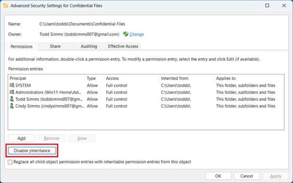Click Full control in the Cindy Simms row
This screenshot has height=183, width=293.
[x=117, y=106]
